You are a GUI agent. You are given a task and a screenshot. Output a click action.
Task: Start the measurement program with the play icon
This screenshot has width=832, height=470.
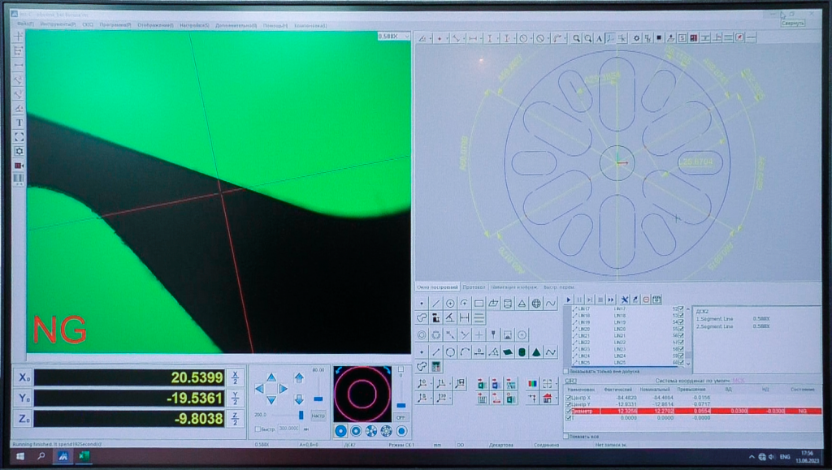coord(569,300)
